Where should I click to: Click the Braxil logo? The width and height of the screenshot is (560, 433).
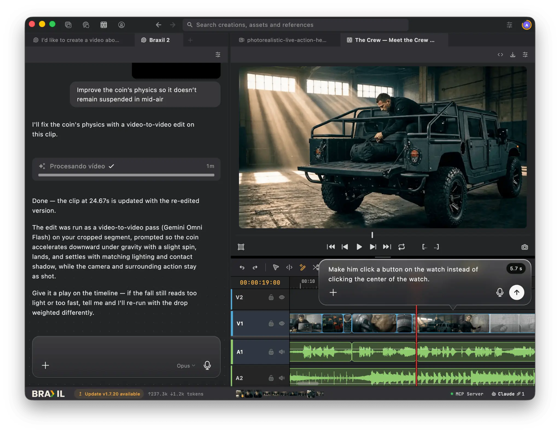coord(48,394)
